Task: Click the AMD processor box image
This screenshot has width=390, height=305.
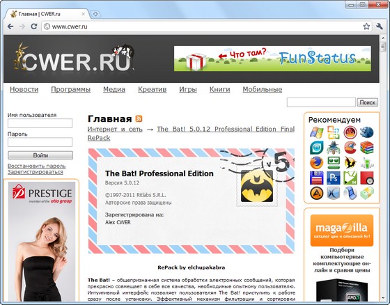Action: tap(342, 290)
